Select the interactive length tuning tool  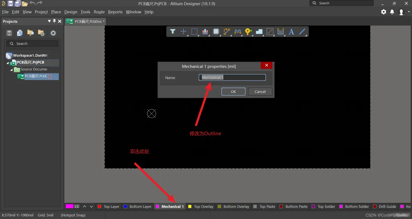[x=238, y=32]
